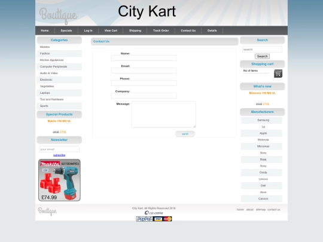The width and height of the screenshot is (323, 242).
Task: Click into the Message text area
Action: 164,114
